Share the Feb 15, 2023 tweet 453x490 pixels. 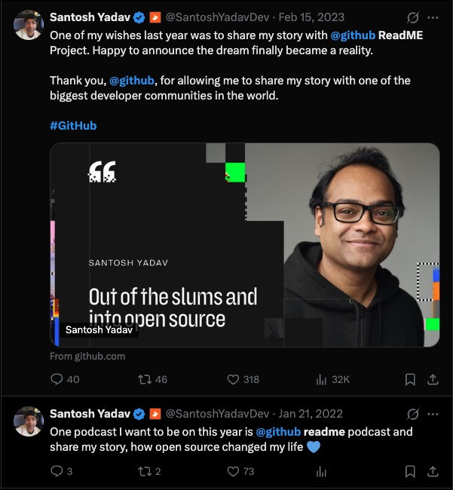click(433, 379)
